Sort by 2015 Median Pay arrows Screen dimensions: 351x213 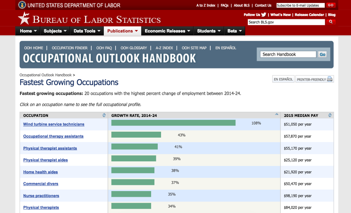(330, 115)
